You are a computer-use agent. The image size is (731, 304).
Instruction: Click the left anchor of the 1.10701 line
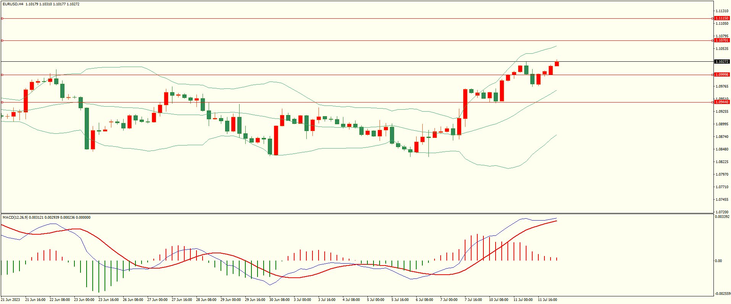(2, 40)
